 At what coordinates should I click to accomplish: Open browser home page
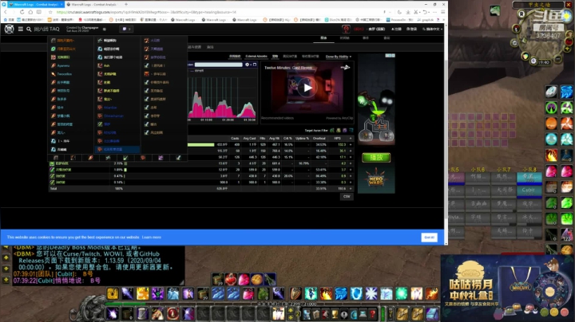(30, 12)
